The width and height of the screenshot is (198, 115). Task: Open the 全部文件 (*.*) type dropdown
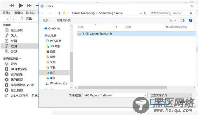171,95
